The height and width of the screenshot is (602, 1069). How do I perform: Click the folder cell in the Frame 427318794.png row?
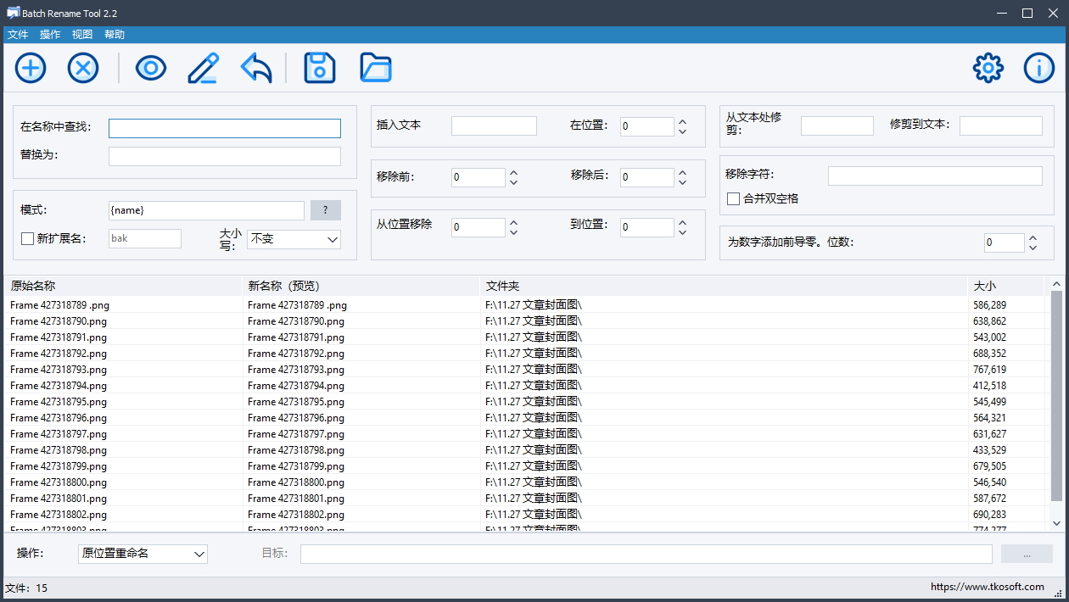click(x=534, y=386)
